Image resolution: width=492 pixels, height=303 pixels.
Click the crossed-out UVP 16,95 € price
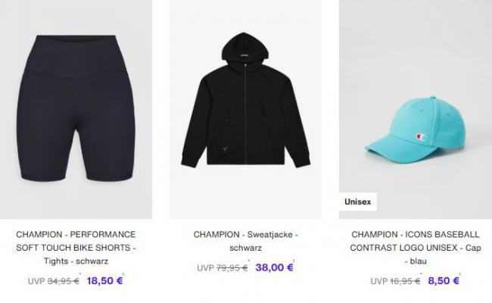[395, 281]
